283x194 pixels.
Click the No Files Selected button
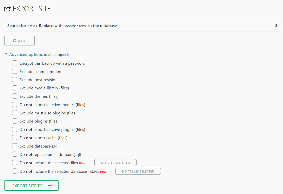point(115,163)
